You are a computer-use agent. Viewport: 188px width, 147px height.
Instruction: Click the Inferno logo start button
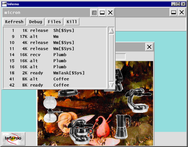click(13, 139)
